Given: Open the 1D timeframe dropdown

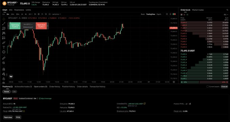Looking at the screenshot, I should pos(30,14).
